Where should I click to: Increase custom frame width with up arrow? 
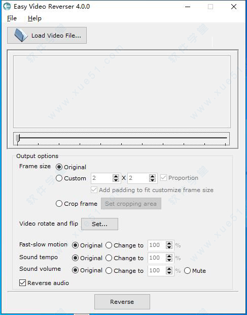pos(116,176)
